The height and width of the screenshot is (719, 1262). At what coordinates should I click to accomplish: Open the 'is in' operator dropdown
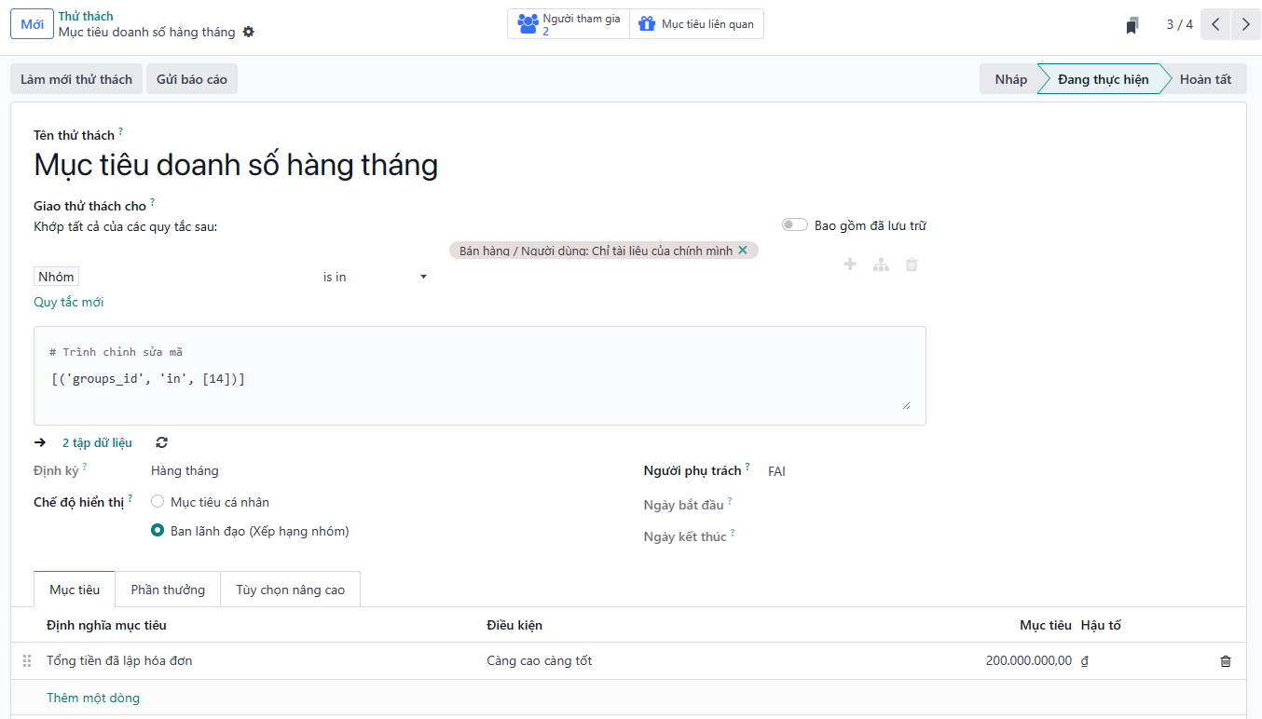click(x=375, y=277)
